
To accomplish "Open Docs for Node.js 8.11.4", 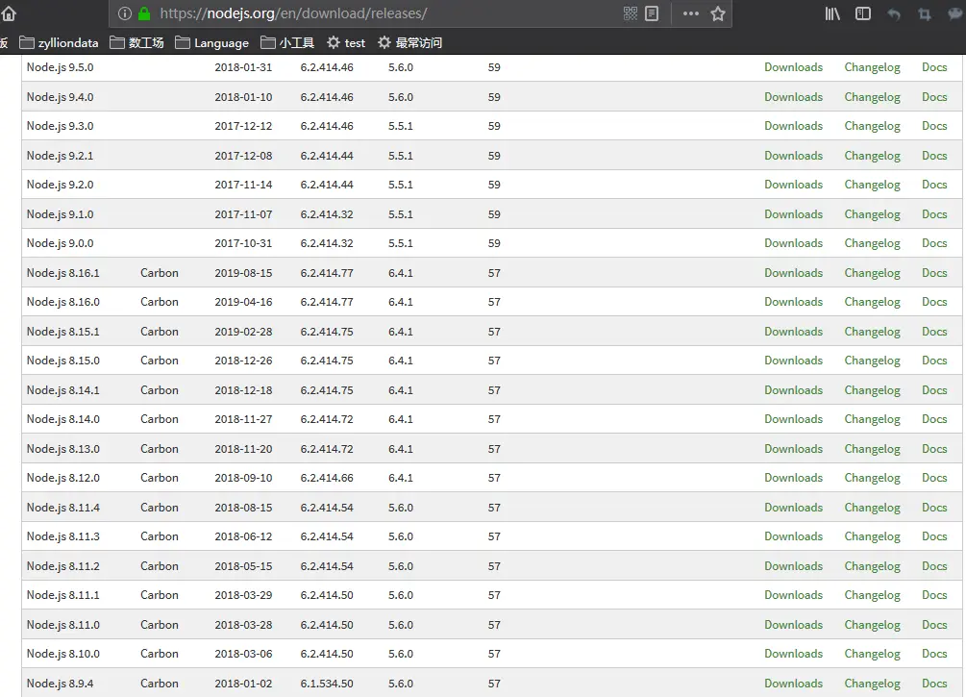I will [x=934, y=508].
